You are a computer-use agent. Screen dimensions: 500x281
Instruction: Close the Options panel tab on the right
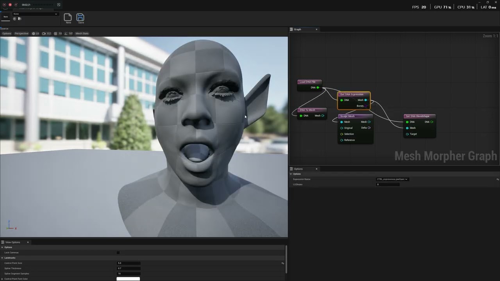click(x=316, y=169)
